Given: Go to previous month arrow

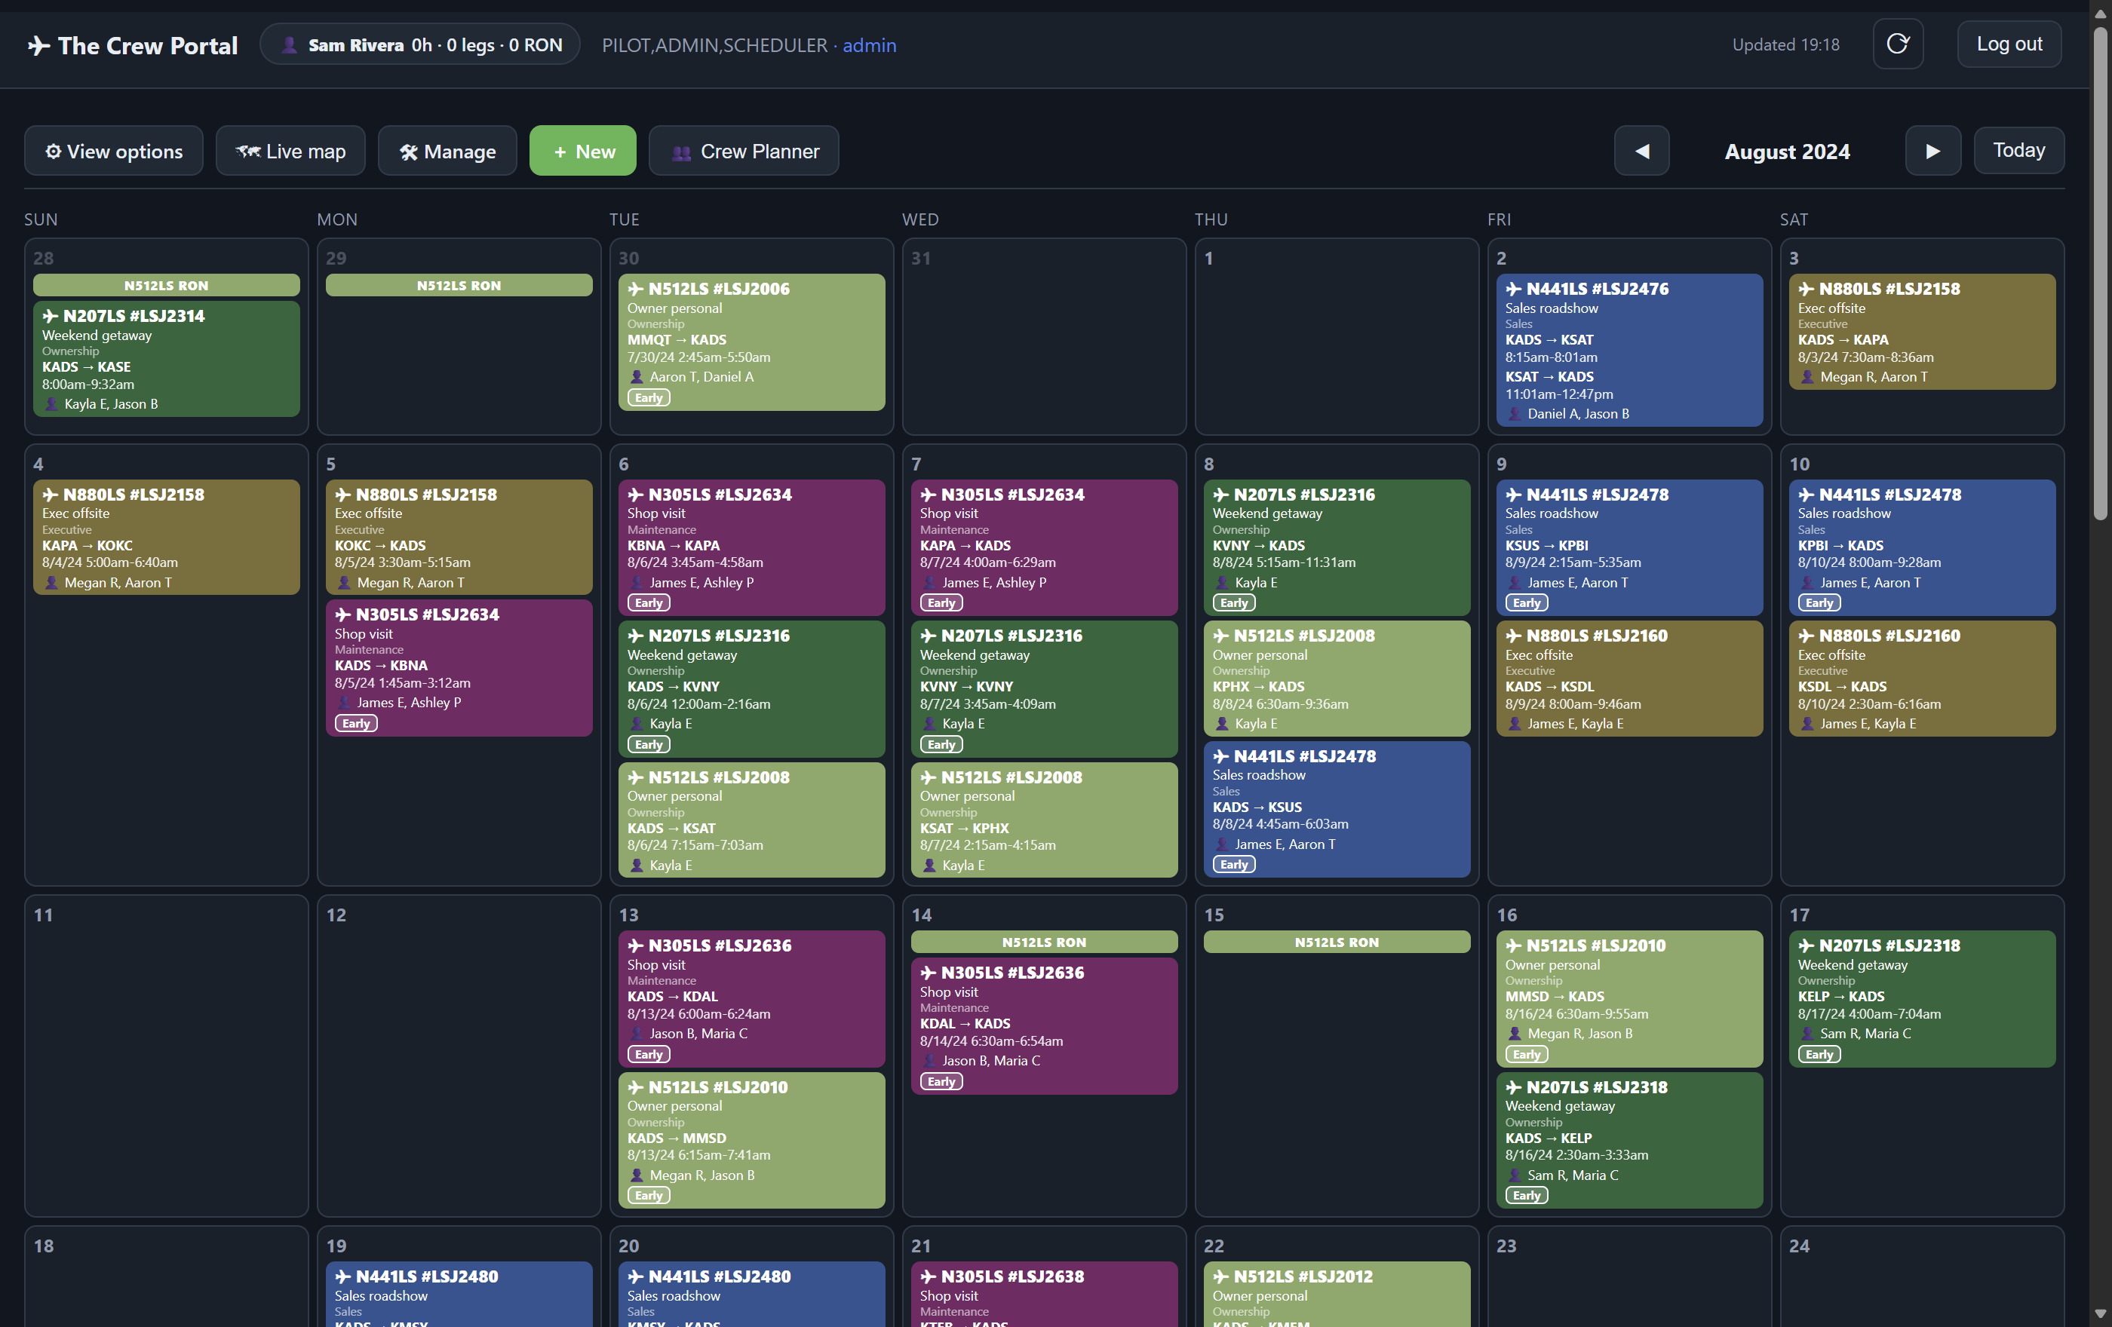Looking at the screenshot, I should pyautogui.click(x=1641, y=151).
